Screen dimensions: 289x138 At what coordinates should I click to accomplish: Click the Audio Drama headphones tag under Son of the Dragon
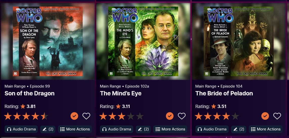click(x=21, y=129)
